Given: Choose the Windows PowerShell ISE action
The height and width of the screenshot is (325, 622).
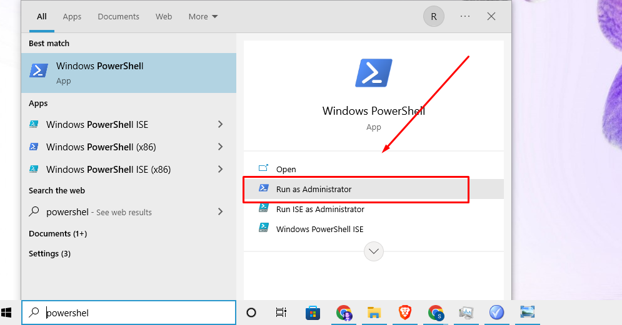Looking at the screenshot, I should [374, 229].
